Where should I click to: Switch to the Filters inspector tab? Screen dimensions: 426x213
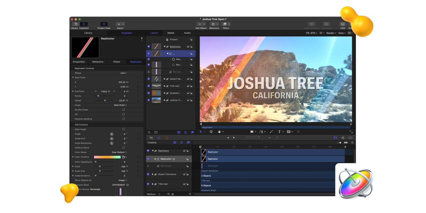tap(117, 62)
